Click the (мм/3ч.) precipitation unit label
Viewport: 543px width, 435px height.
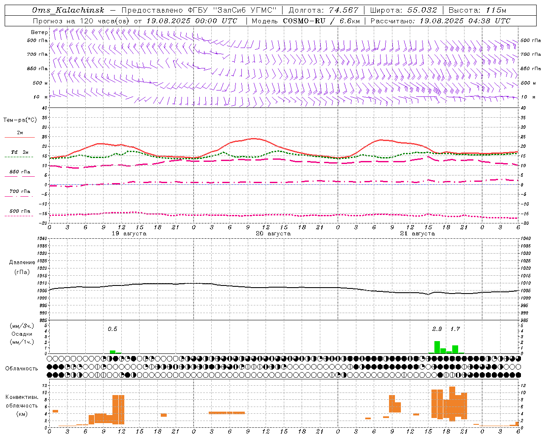22,326
